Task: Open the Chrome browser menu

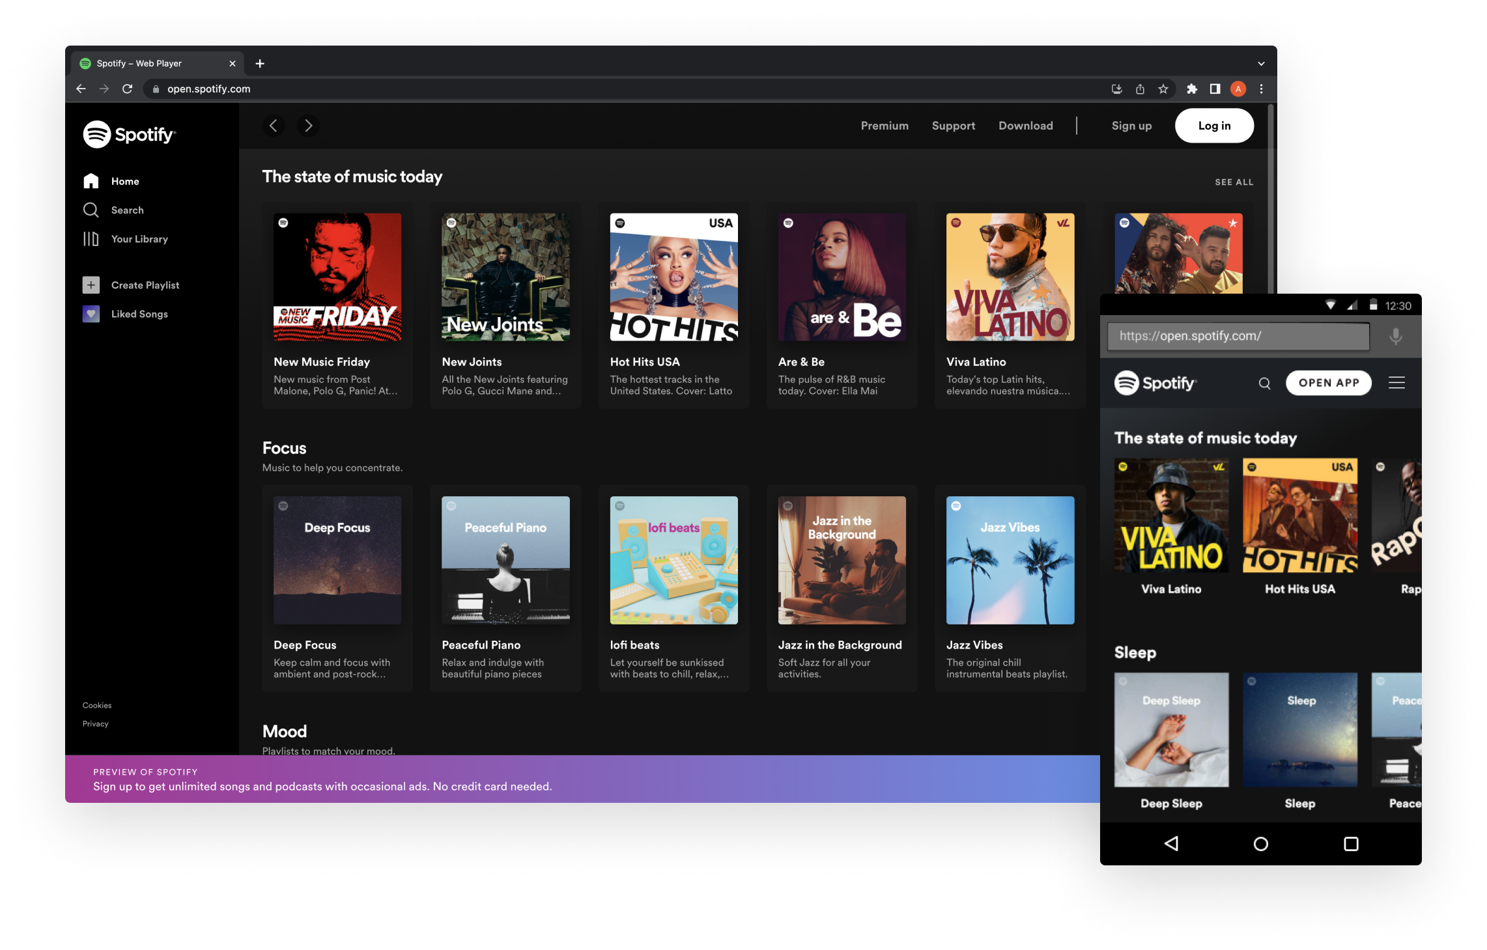Action: [1261, 89]
